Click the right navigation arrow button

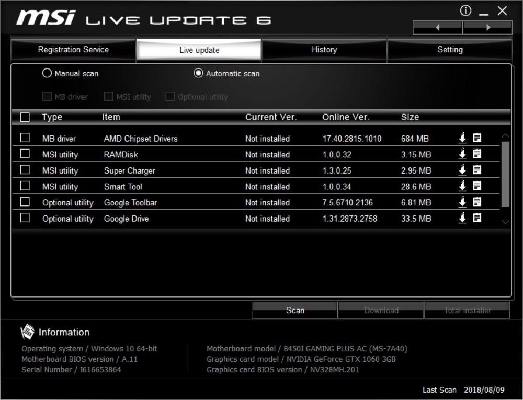coord(487,27)
